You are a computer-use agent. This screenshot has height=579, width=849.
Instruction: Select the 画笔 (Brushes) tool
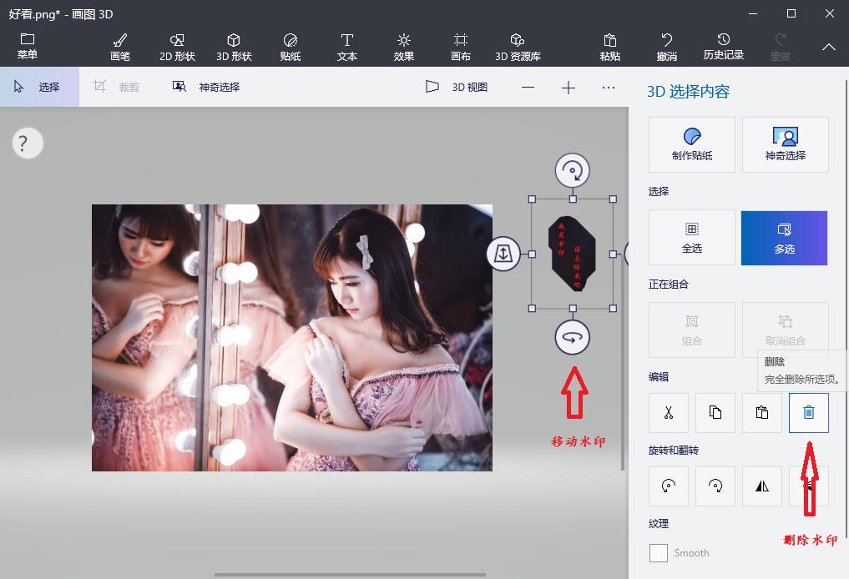(x=119, y=46)
